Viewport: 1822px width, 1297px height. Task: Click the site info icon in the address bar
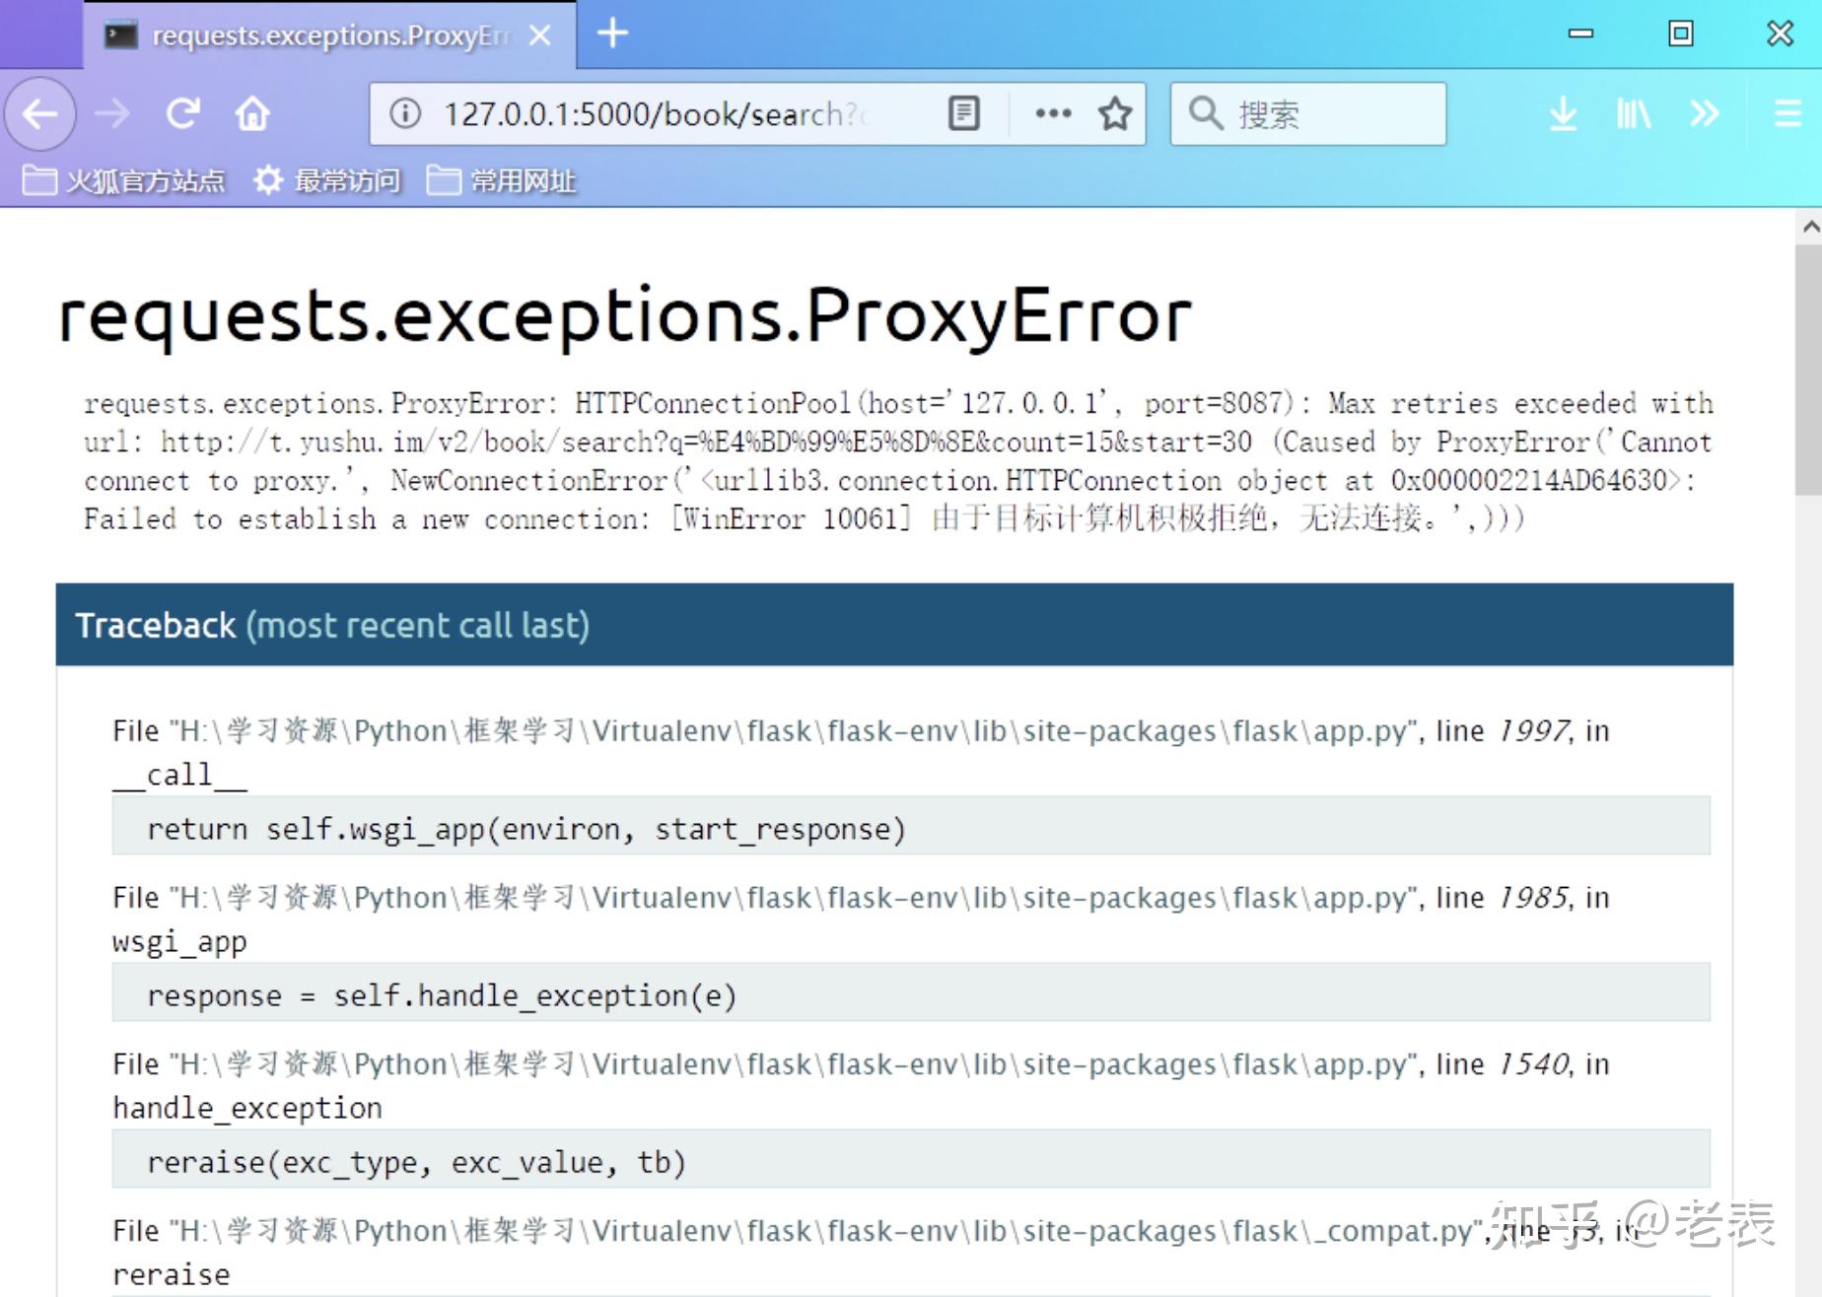(x=407, y=113)
